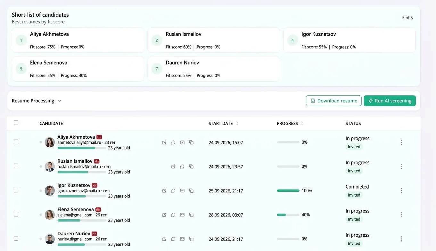Screen dimensions: 436x251
Task: Open the three-dot menu for Aliya Akhmetova
Action: (402, 142)
